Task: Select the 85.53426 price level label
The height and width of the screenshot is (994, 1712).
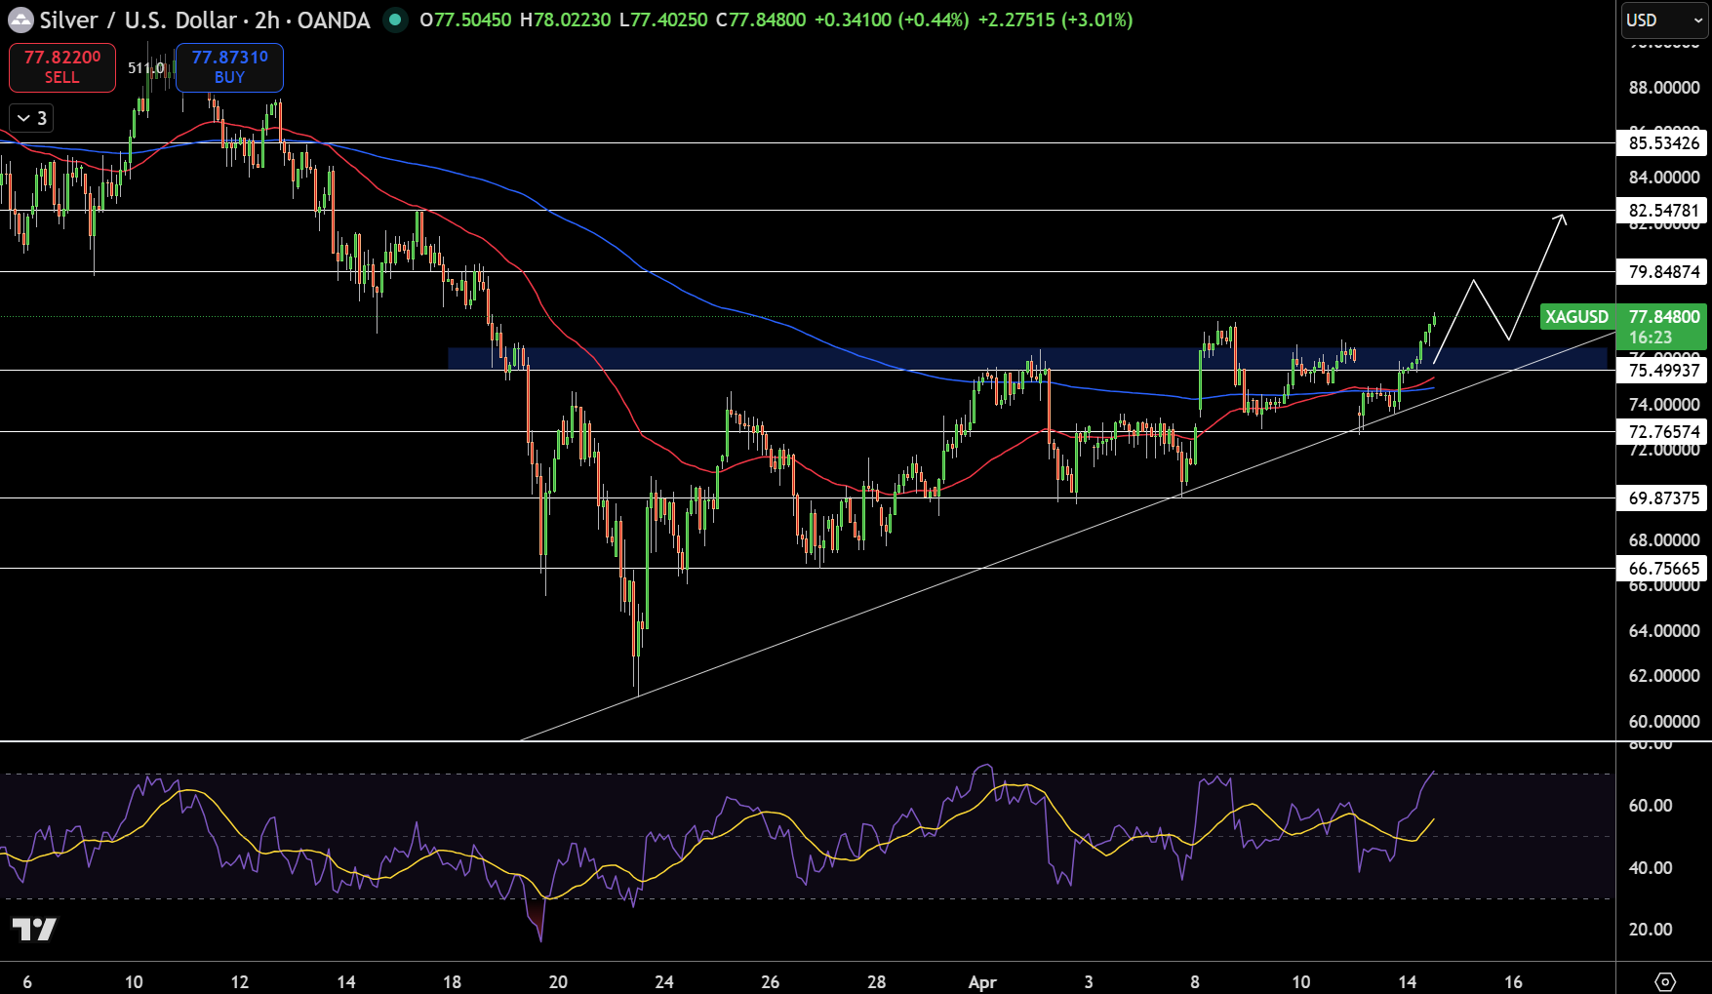Action: coord(1663,142)
